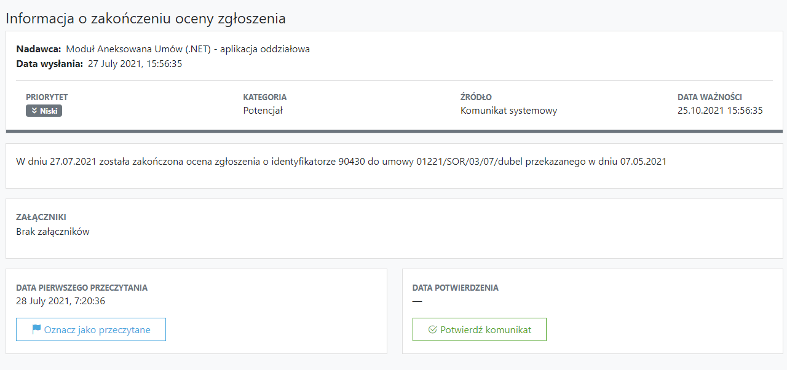Click the 'Niski' priority badge
The width and height of the screenshot is (787, 370).
pos(44,111)
